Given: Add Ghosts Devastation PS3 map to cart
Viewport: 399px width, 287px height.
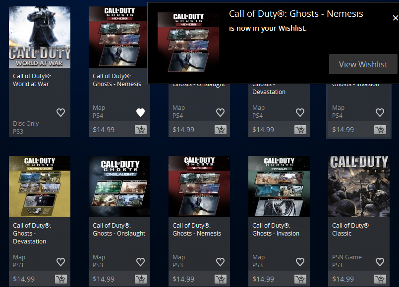Looking at the screenshot, I should tap(61, 279).
